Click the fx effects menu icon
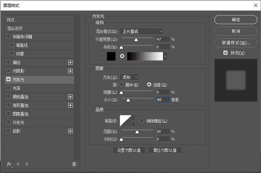This screenshot has height=173, width=261. pos(9,164)
